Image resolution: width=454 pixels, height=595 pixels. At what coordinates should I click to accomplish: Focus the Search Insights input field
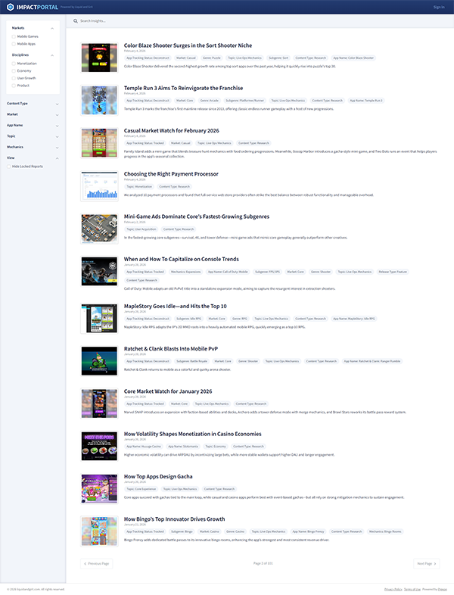point(227,21)
